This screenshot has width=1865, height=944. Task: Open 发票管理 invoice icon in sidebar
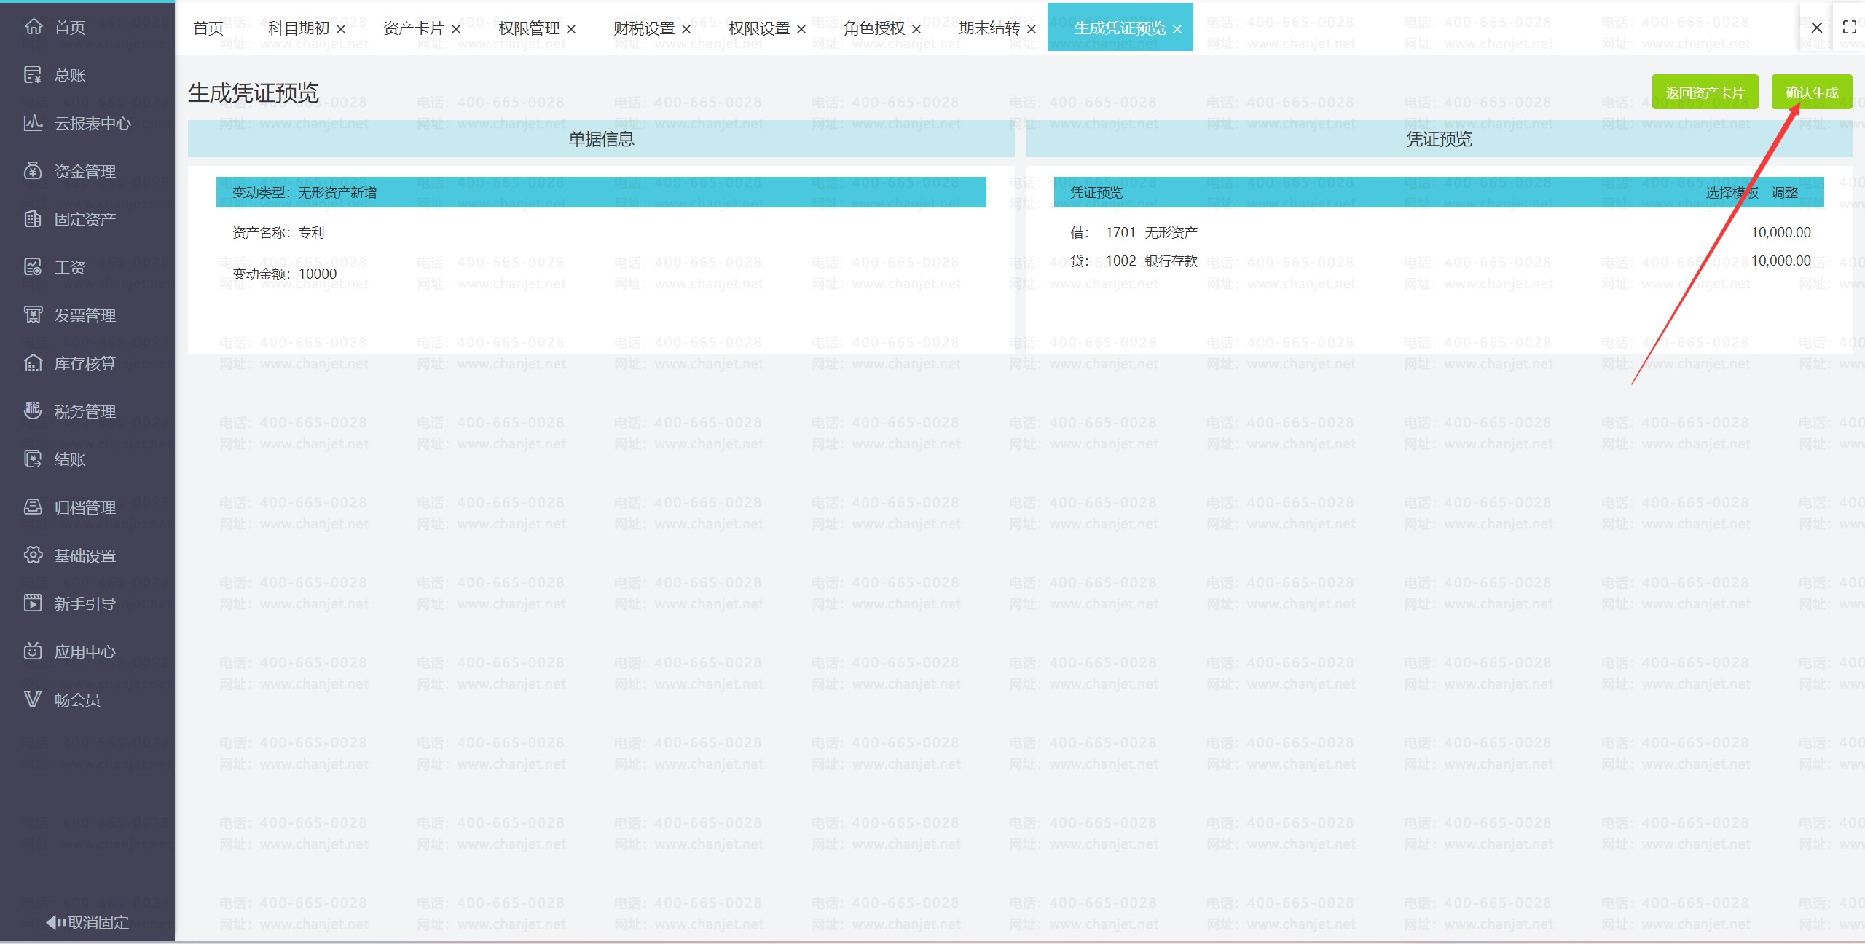[33, 315]
